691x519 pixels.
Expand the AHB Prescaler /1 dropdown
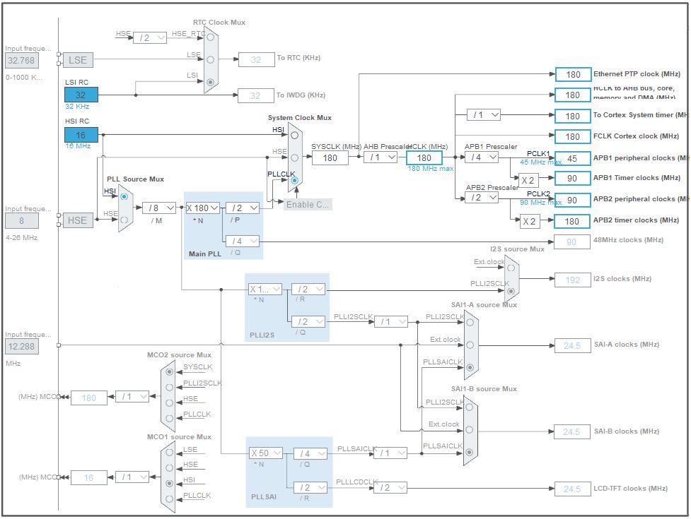click(x=381, y=157)
